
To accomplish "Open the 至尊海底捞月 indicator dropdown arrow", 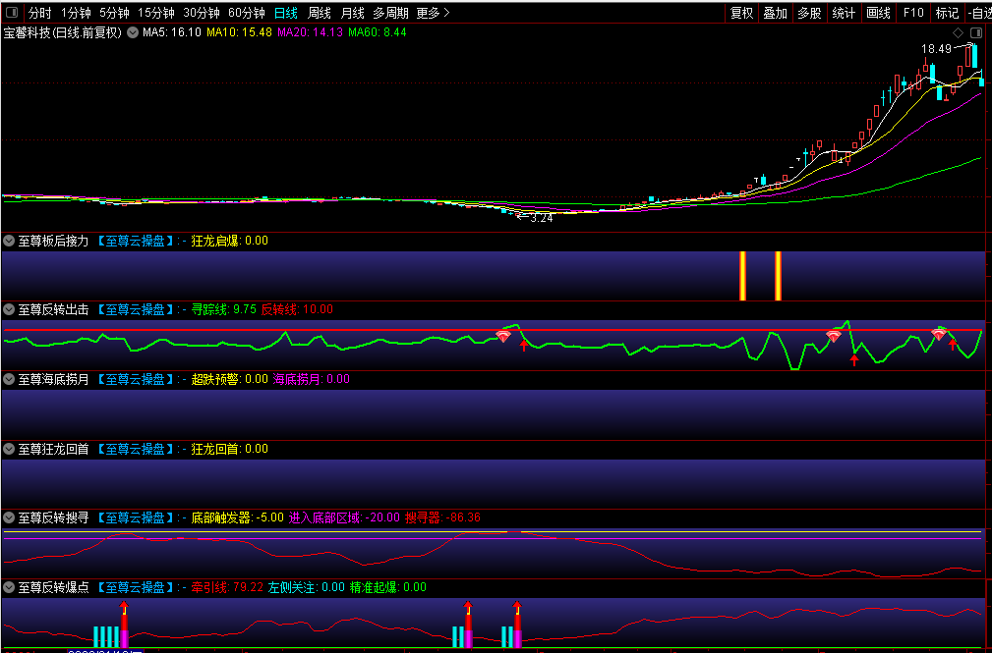I will tap(10, 379).
